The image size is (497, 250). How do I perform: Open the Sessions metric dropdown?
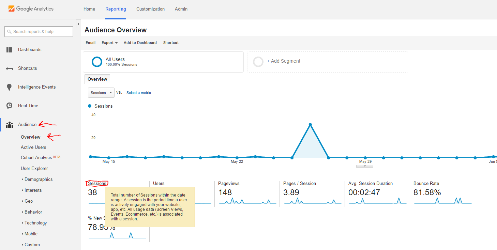(101, 92)
